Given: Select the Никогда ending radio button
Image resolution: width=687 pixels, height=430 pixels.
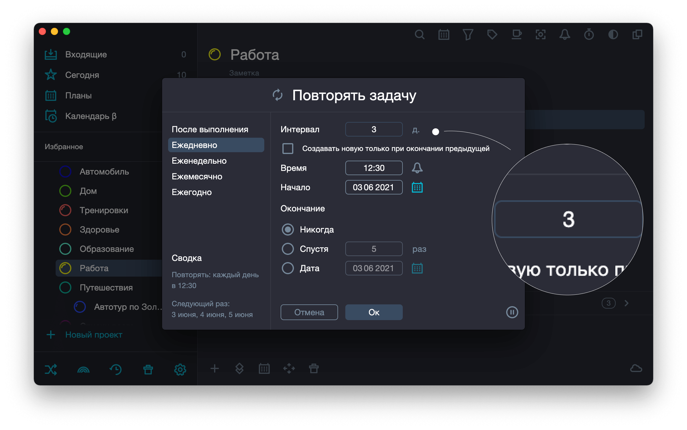Looking at the screenshot, I should [288, 229].
